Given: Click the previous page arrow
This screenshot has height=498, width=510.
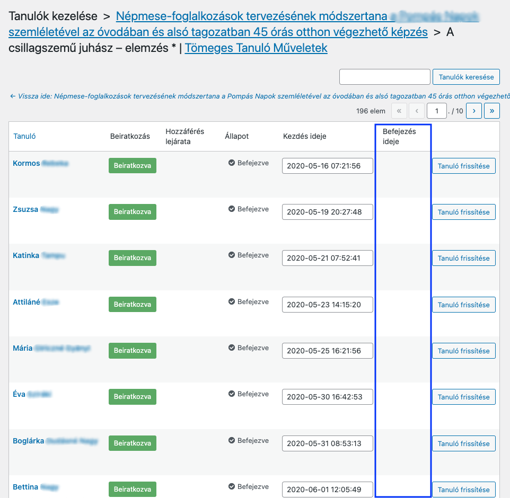Looking at the screenshot, I should coord(417,111).
